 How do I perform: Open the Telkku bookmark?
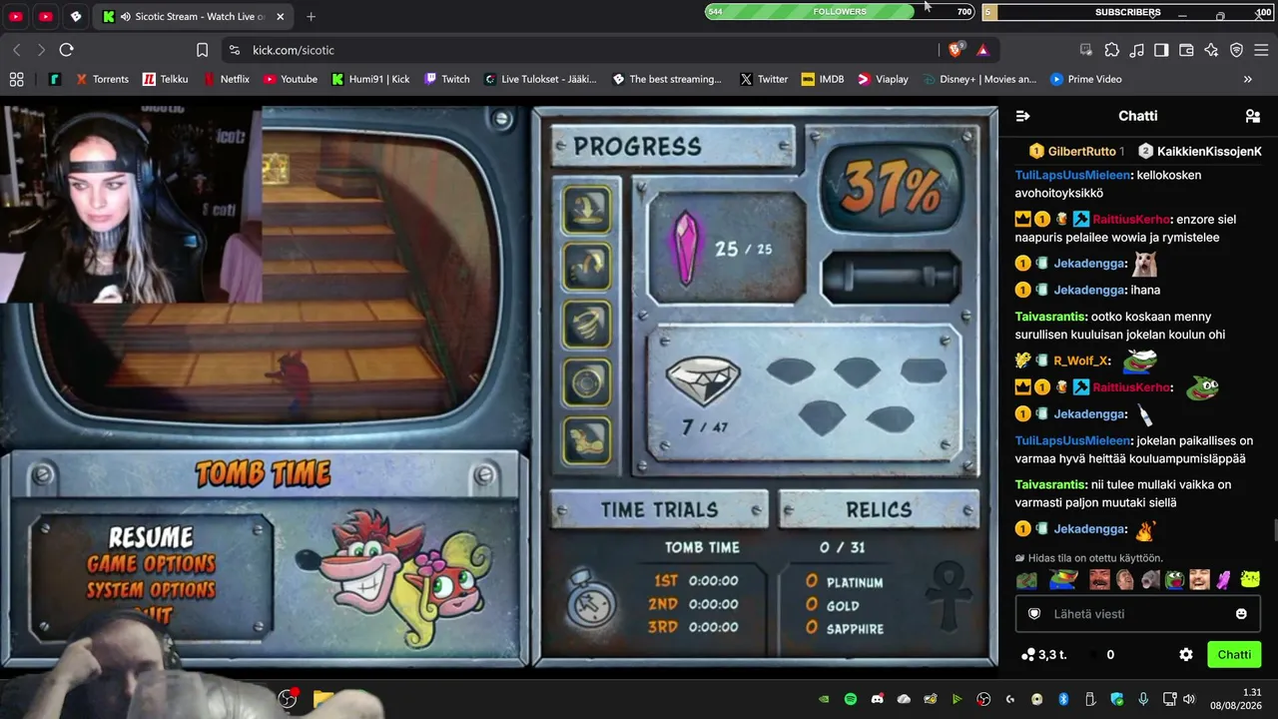click(x=165, y=79)
